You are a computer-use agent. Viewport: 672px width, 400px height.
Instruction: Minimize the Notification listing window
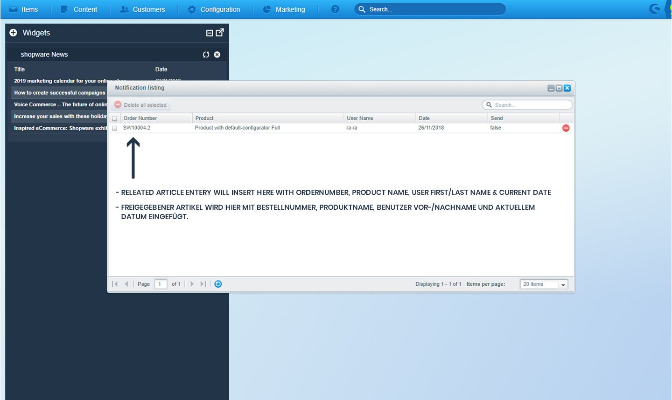pos(551,88)
